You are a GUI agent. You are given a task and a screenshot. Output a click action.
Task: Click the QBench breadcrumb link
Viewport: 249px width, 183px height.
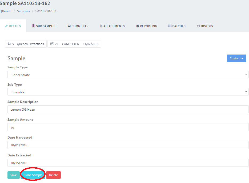pyautogui.click(x=5, y=11)
